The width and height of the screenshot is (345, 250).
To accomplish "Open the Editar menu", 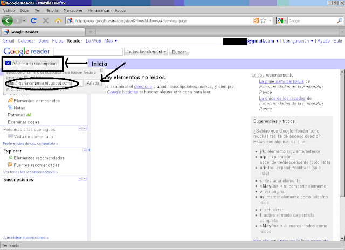I will pos(24,10).
